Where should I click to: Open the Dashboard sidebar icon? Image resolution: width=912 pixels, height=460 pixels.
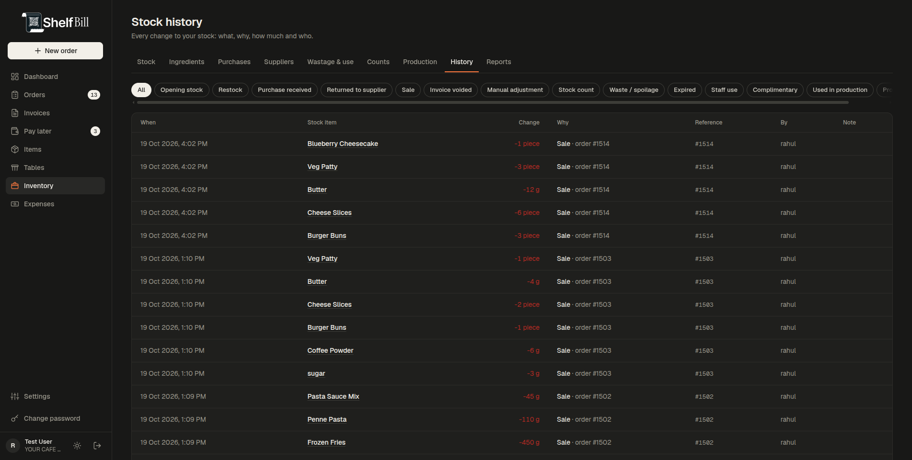click(15, 77)
